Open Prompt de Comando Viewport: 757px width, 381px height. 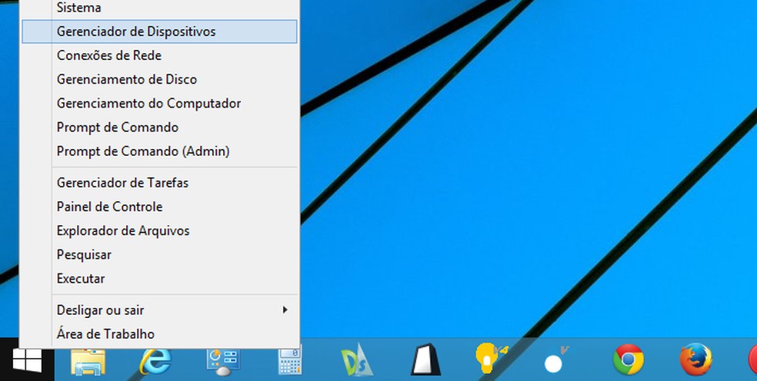[159, 128]
